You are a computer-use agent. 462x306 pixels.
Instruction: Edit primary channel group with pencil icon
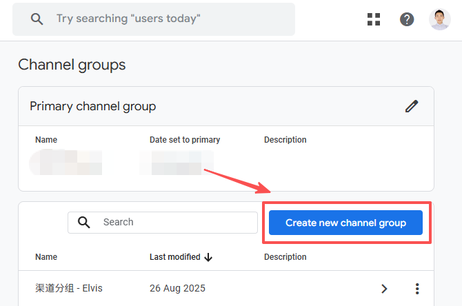[412, 106]
